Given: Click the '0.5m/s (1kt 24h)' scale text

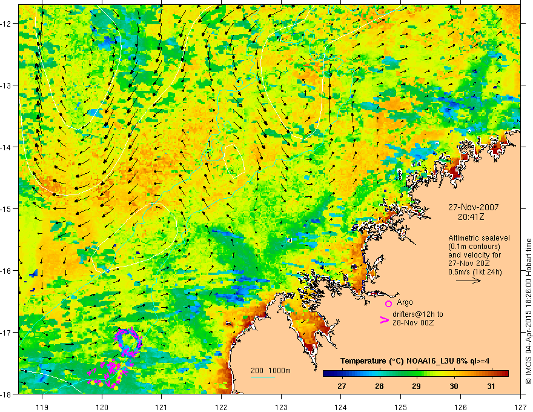Looking at the screenshot, I should click(475, 272).
